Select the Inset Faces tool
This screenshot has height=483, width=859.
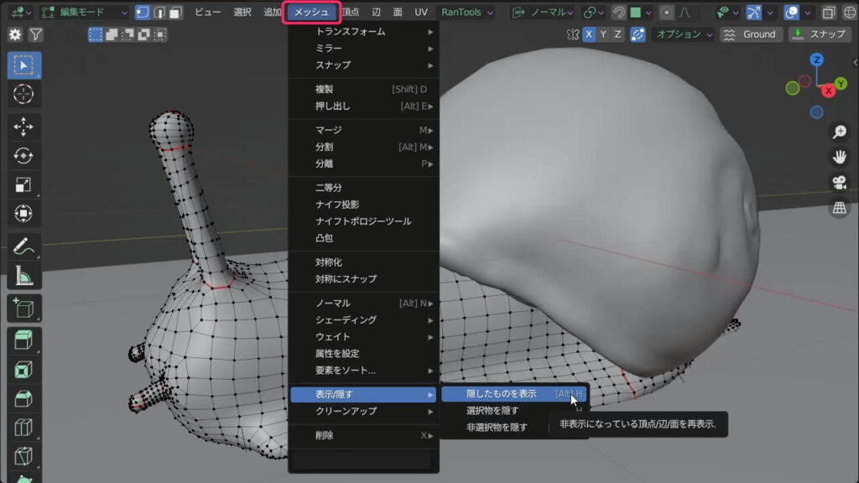click(x=23, y=370)
